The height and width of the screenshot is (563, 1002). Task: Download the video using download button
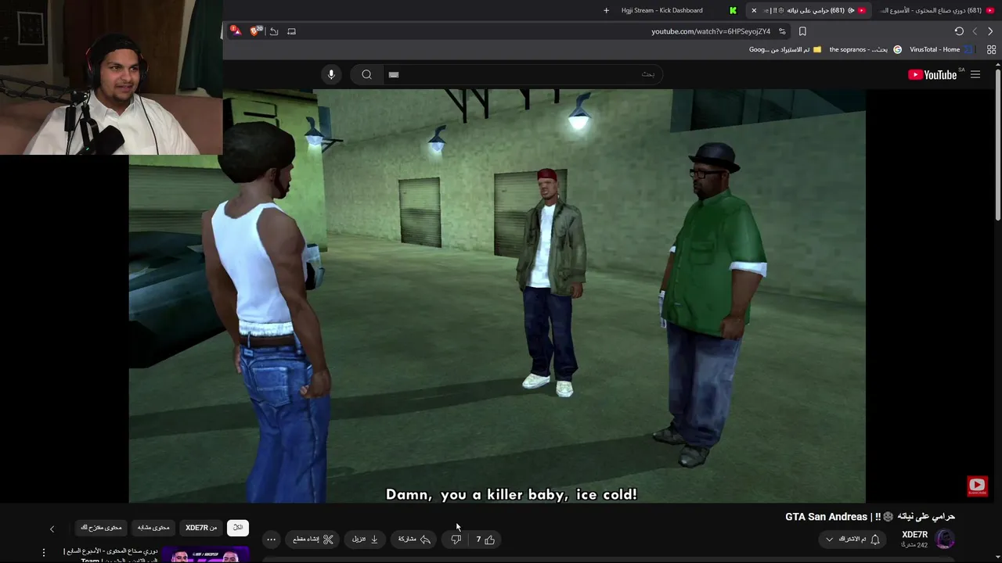(365, 540)
